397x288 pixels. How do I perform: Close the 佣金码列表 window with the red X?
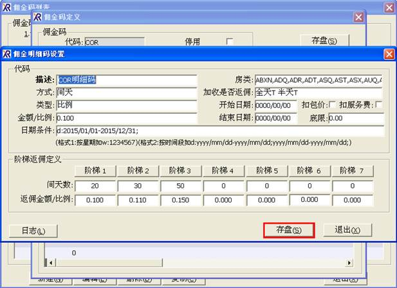389,7
